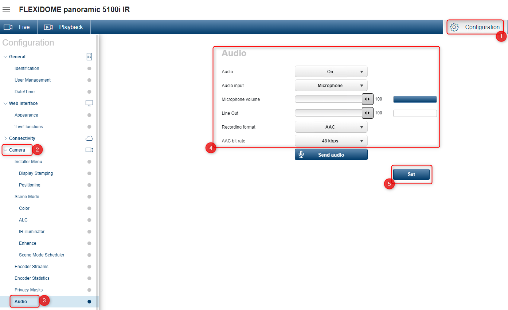Click the Camera section camera icon

point(89,150)
